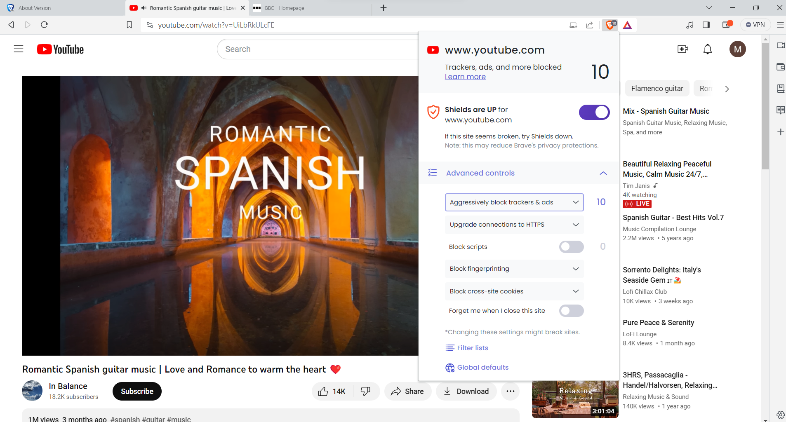This screenshot has height=422, width=786.
Task: Open the Filter lists link
Action: [x=472, y=347]
